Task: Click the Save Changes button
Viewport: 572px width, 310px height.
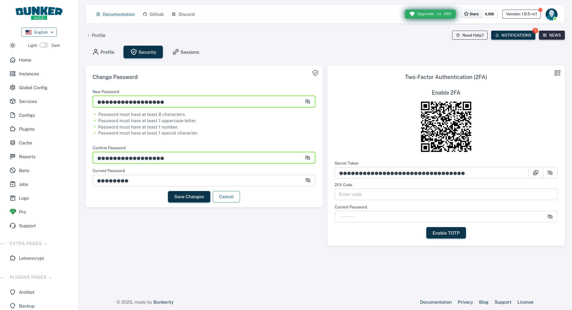Action: (x=189, y=197)
